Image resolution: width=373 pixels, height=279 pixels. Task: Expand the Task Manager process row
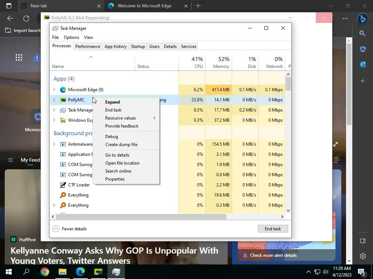click(54, 110)
